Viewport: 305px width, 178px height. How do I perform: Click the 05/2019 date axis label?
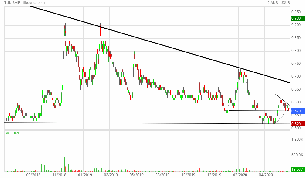click(136, 175)
